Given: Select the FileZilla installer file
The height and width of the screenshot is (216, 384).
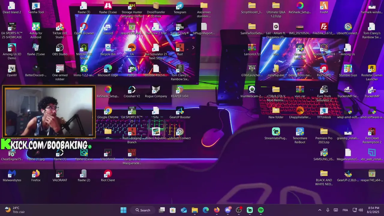Looking at the screenshot, I should pos(324,29).
